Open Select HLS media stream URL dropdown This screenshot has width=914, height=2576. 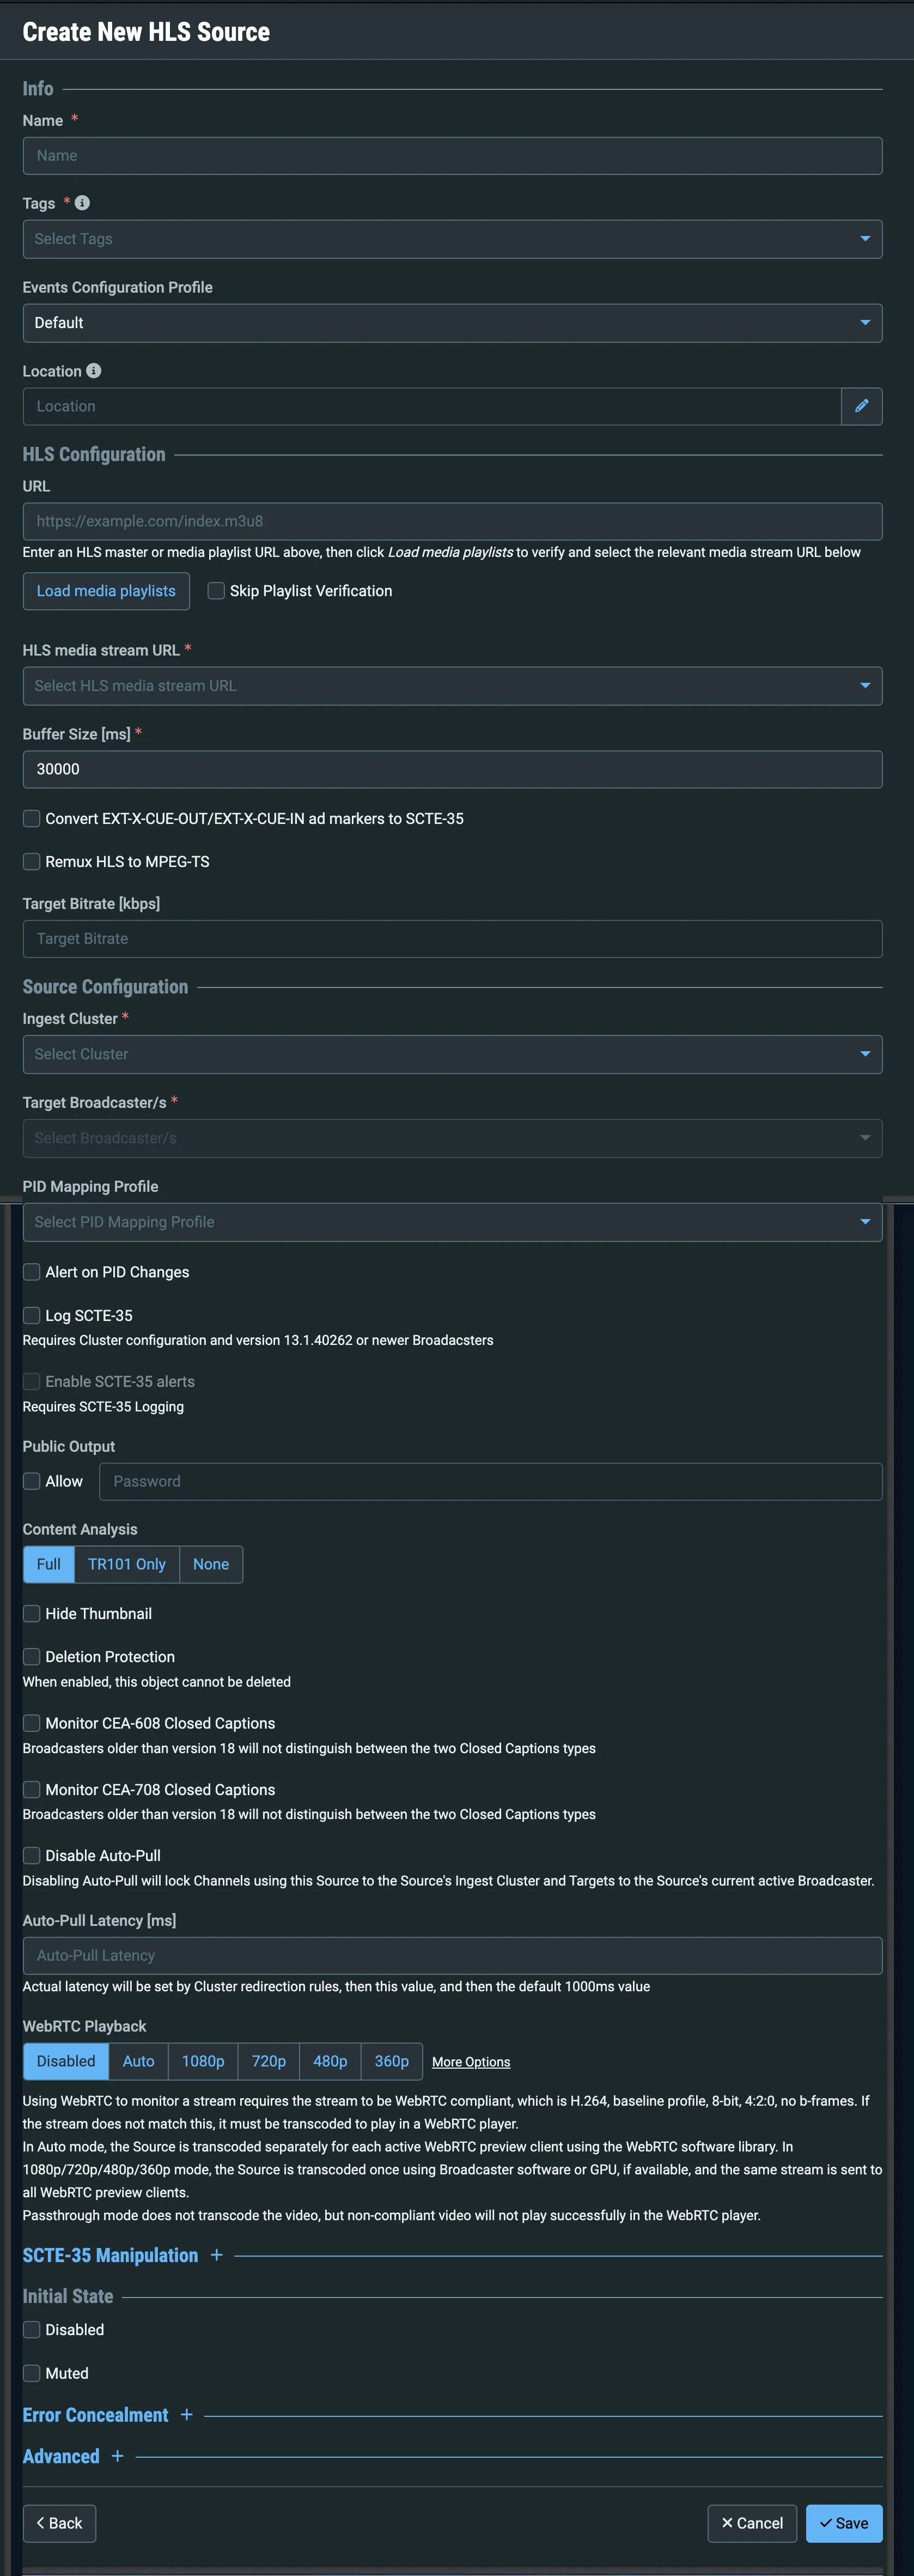[x=452, y=686]
